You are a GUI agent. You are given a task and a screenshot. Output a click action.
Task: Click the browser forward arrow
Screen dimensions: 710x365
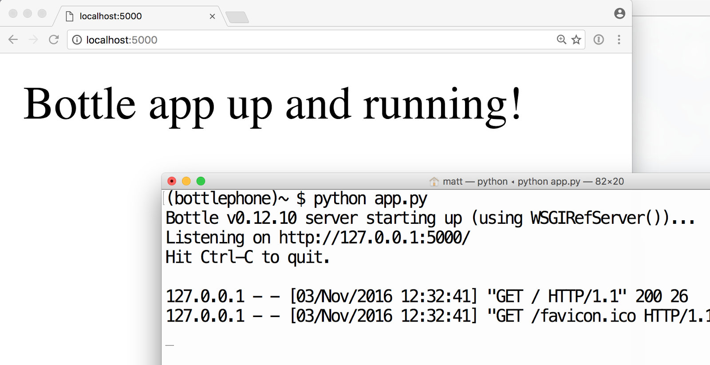pos(33,40)
